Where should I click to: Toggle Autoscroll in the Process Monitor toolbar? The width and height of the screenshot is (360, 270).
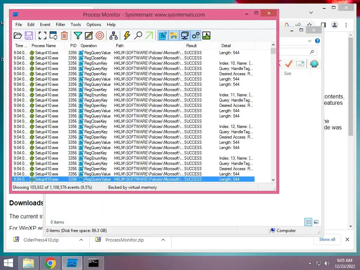pos(53,36)
